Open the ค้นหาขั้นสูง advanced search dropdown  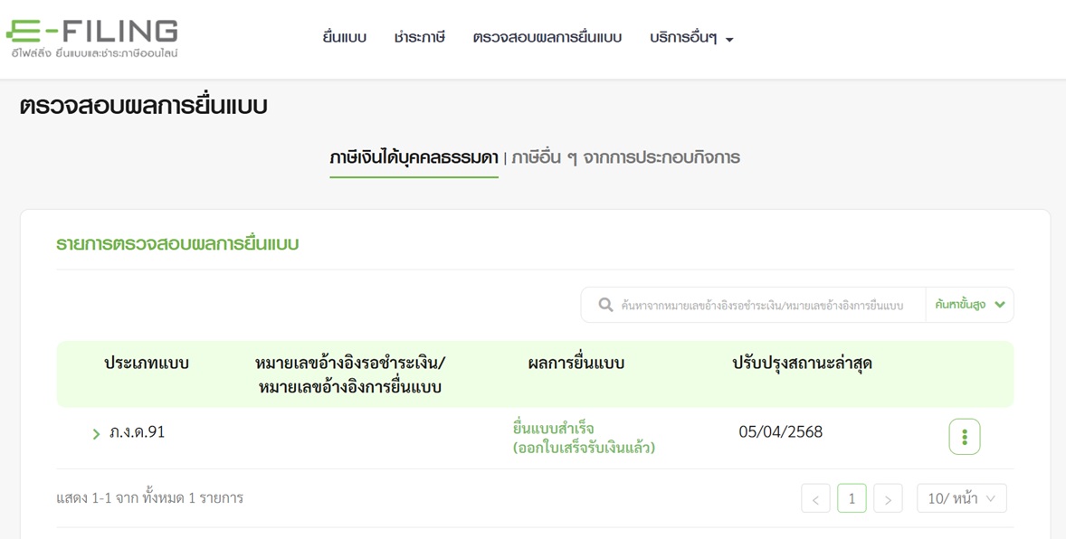coord(969,306)
